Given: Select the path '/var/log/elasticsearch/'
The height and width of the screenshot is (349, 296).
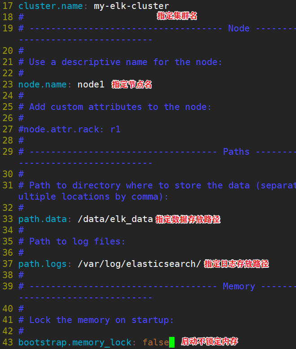Looking at the screenshot, I should 139,264.
